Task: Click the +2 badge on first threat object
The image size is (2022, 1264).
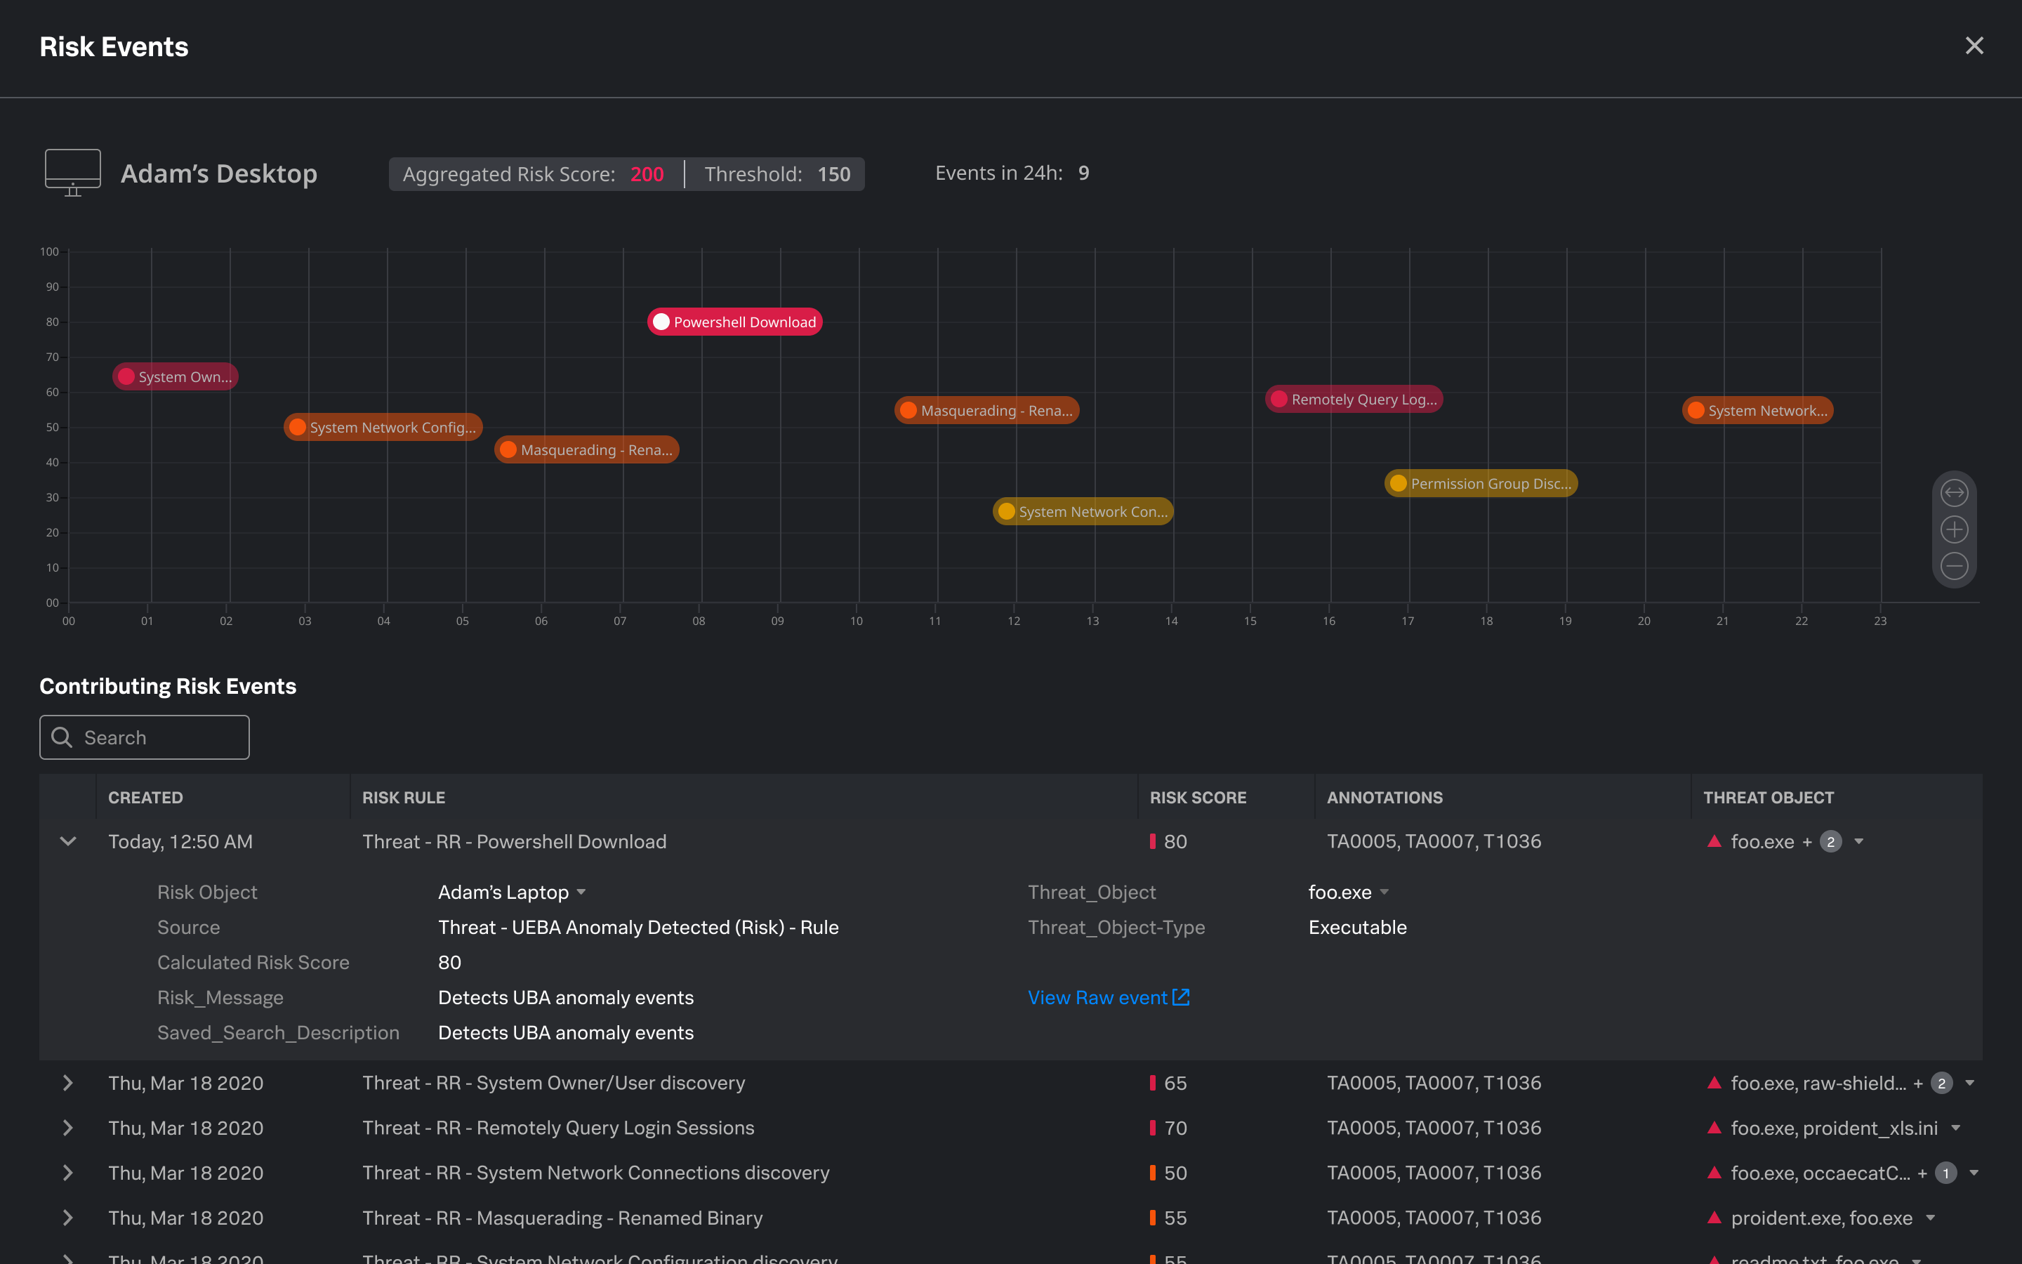Action: pyautogui.click(x=1830, y=842)
